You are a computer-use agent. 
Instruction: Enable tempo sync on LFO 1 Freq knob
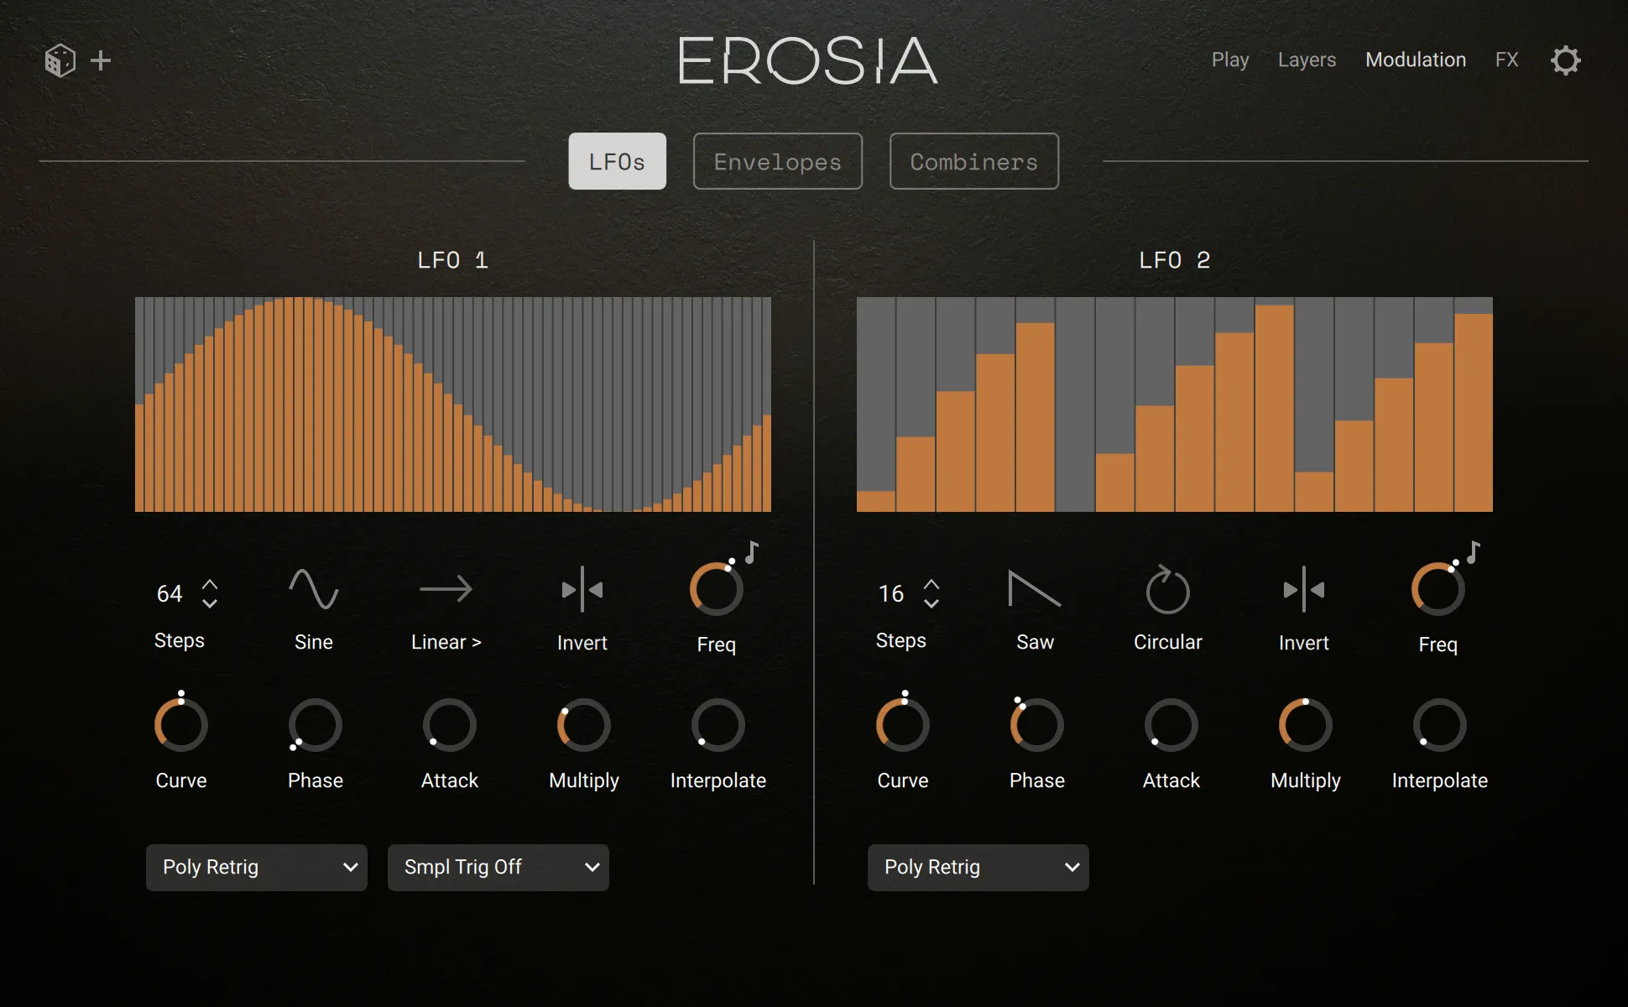tap(749, 551)
